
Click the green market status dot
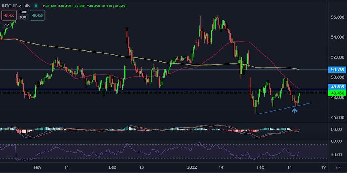(35, 6)
